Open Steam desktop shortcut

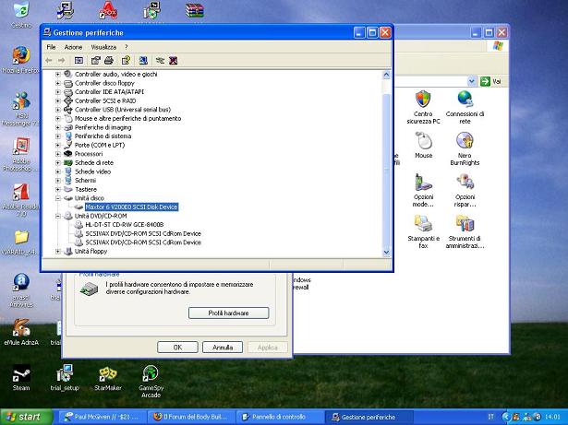[20, 378]
